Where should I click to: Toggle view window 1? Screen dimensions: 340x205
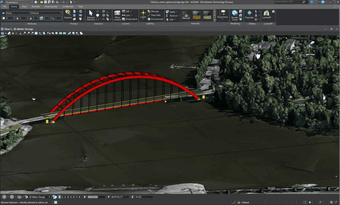point(60,197)
